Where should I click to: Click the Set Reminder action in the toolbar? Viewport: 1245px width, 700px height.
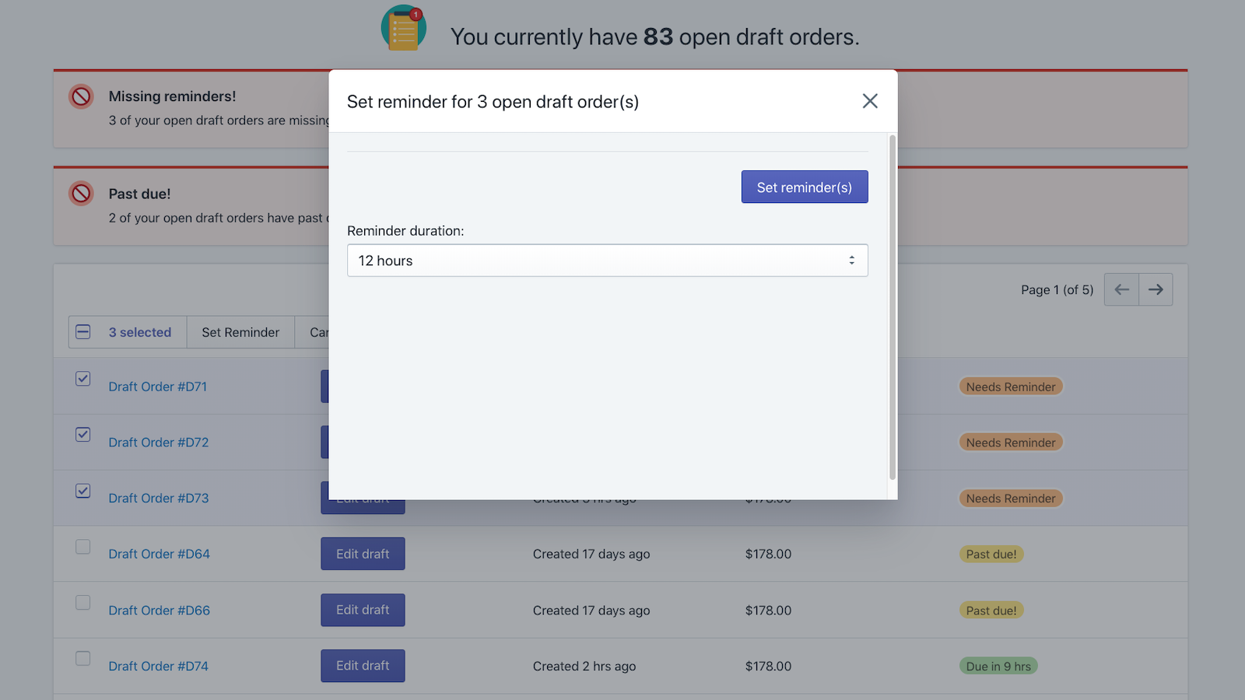(240, 332)
